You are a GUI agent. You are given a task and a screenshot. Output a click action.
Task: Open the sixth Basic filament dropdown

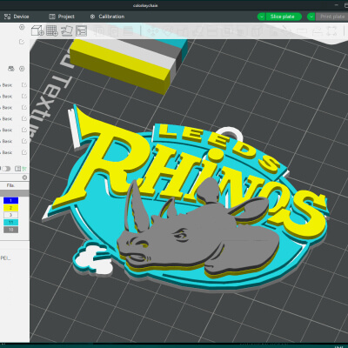[x=7, y=141]
